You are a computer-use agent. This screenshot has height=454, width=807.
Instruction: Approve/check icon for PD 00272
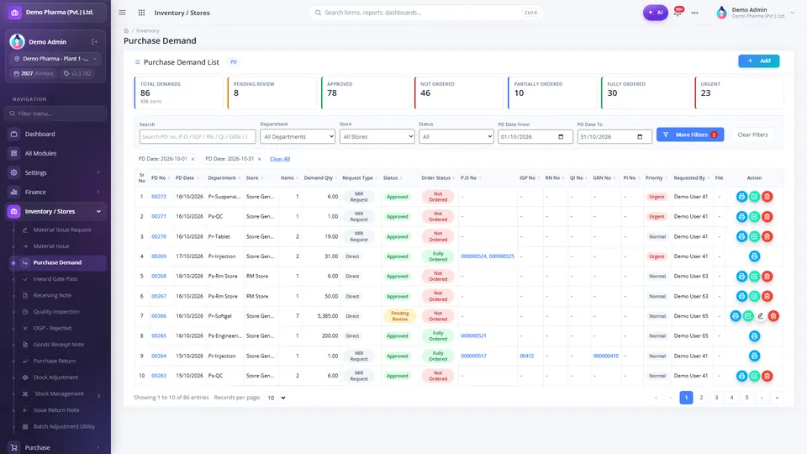click(755, 197)
